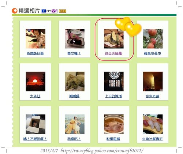
Task: Open the fluffy cat photo thumbnail
Action: (x=75, y=82)
